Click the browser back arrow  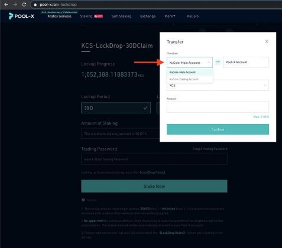[x=6, y=4]
